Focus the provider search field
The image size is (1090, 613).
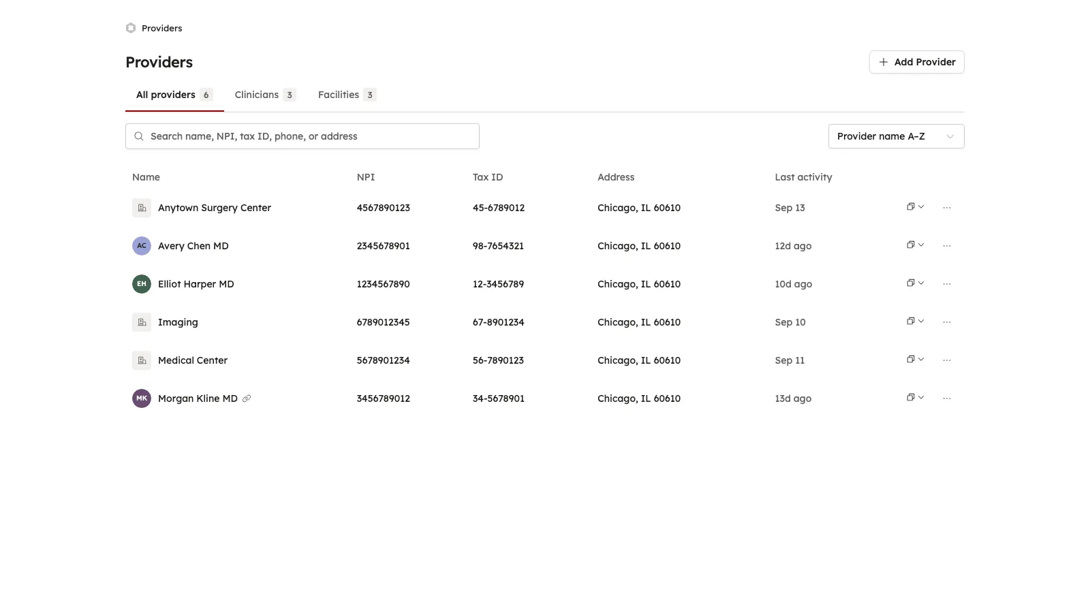(302, 136)
